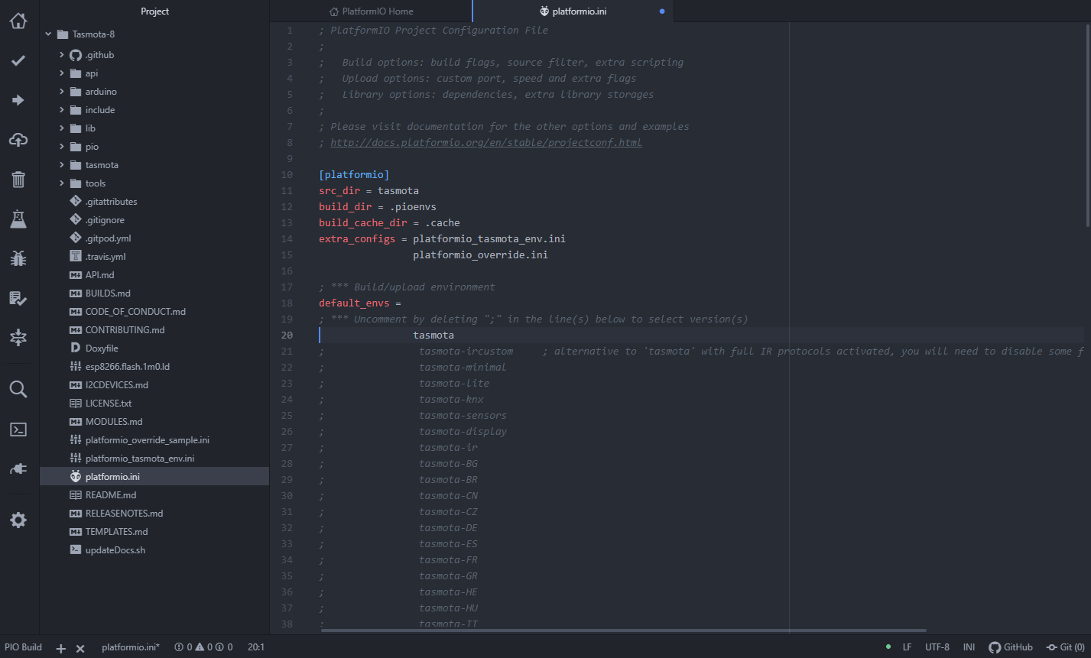Run PlatformIO Build with the checkmark icon
Screen dimensions: 1091x658
[x=18, y=60]
